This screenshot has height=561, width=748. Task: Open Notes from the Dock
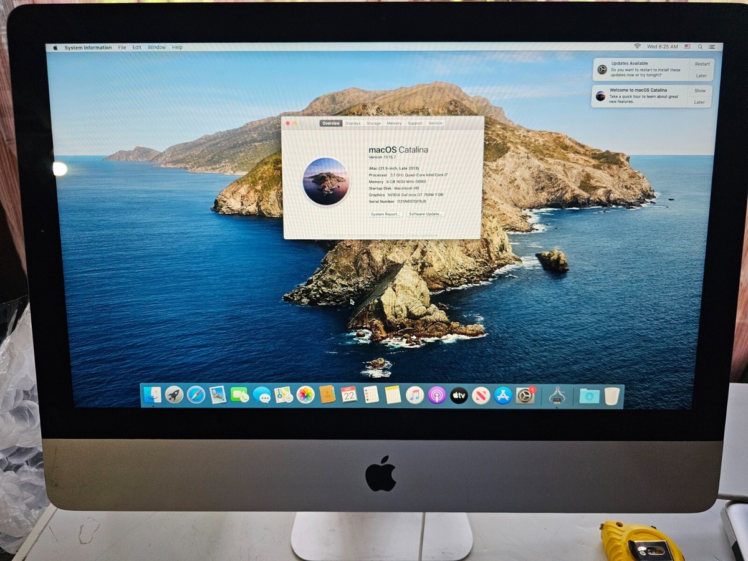pyautogui.click(x=393, y=395)
